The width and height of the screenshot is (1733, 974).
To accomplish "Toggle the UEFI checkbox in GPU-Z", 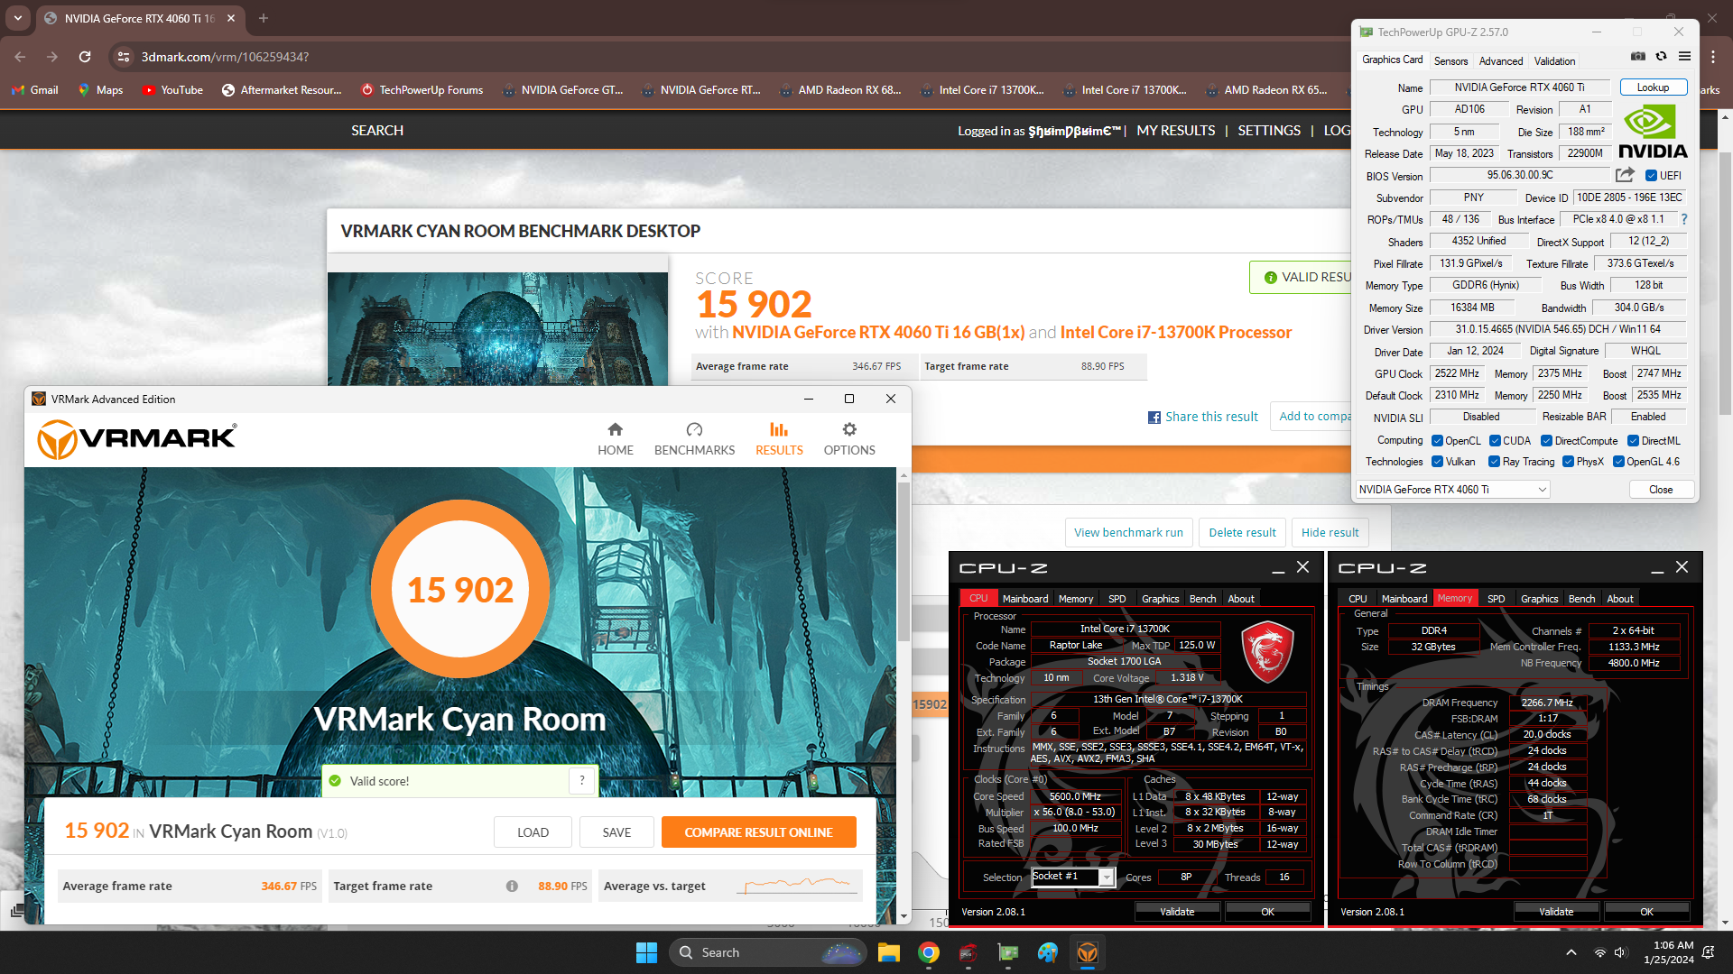I will click(x=1651, y=176).
